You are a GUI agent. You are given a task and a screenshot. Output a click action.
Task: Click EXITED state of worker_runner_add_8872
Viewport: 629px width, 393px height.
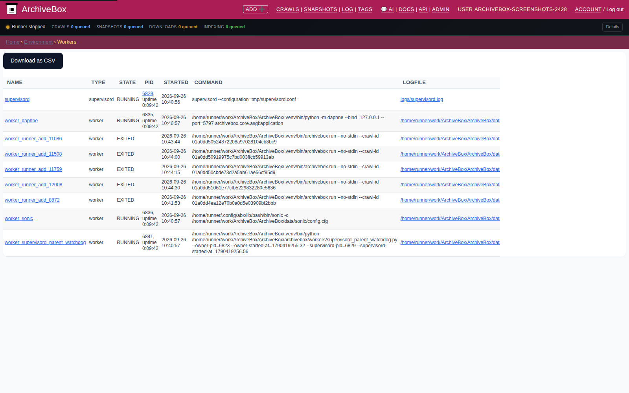[x=125, y=200]
